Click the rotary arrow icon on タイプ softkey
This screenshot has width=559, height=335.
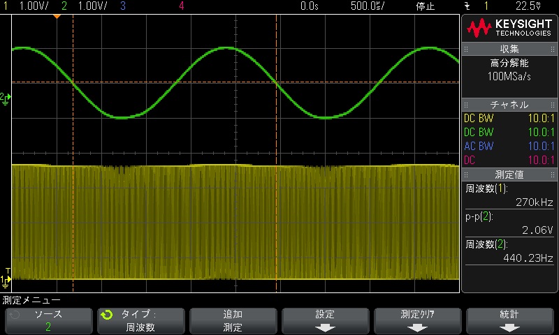106,315
